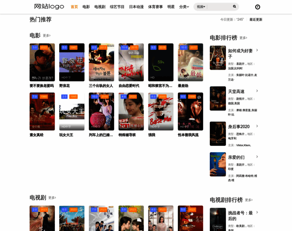The image size is (292, 231).
Task: Click into the search text field
Action: tap(219, 7)
